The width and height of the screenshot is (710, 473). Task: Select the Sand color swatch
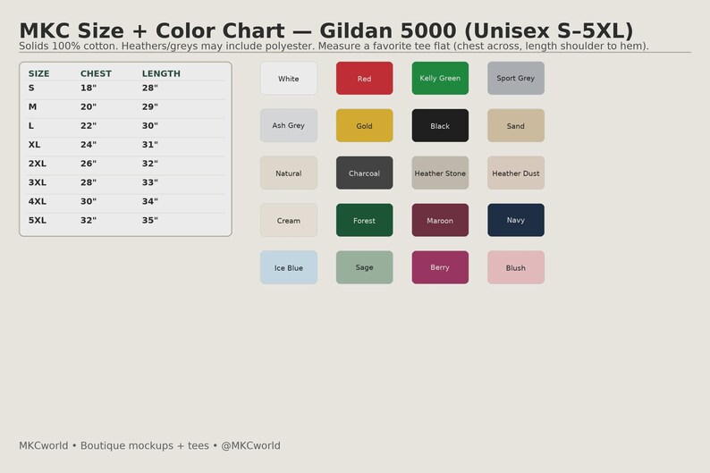[x=516, y=125]
